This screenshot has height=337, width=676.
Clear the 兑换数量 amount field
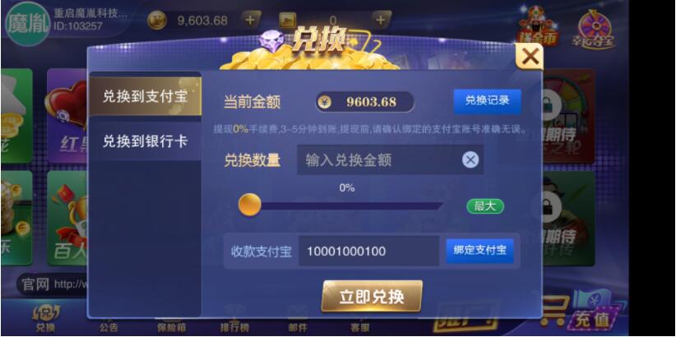pos(470,160)
